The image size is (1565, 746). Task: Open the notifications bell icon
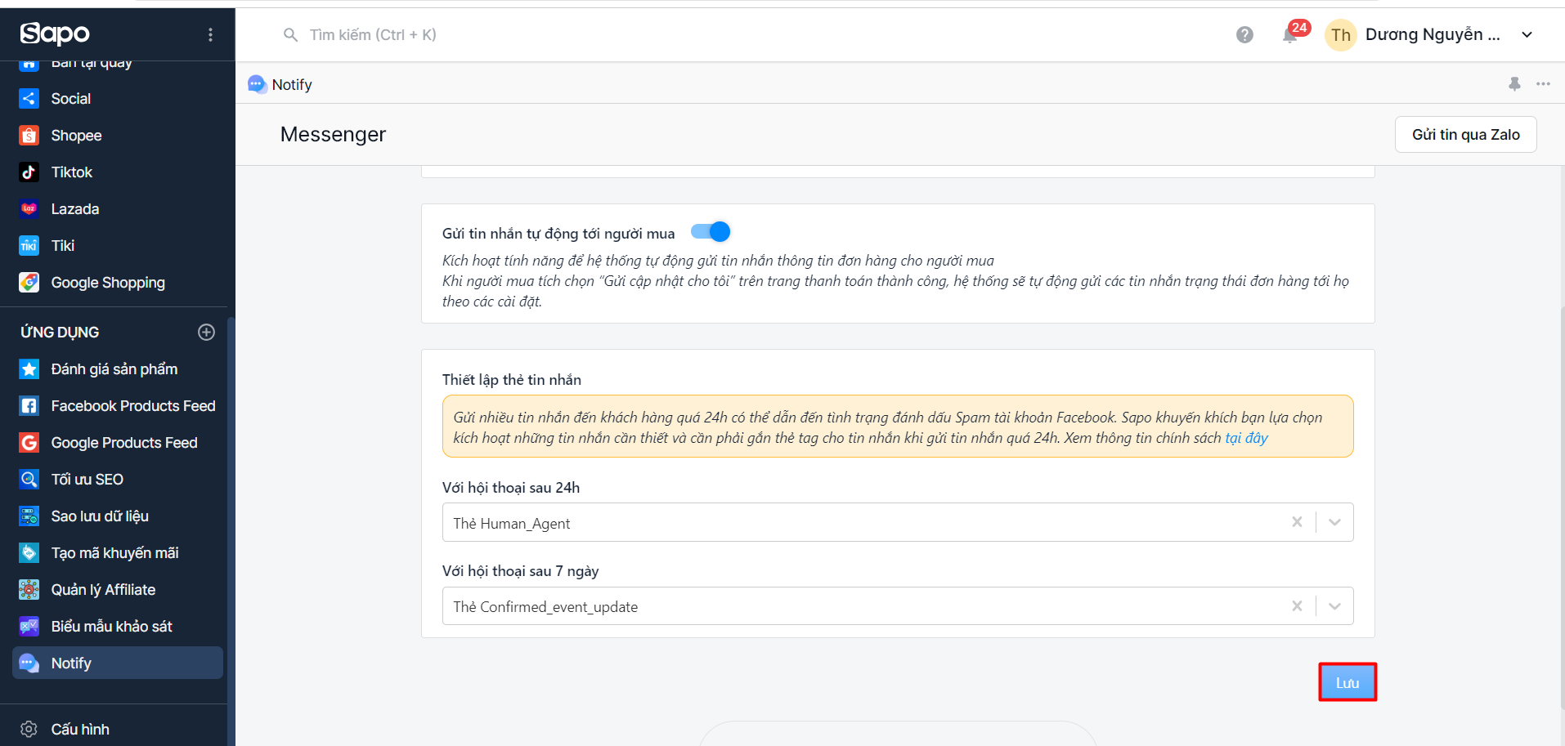(1290, 35)
